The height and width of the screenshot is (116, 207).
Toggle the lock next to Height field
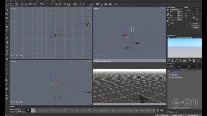tap(176, 20)
